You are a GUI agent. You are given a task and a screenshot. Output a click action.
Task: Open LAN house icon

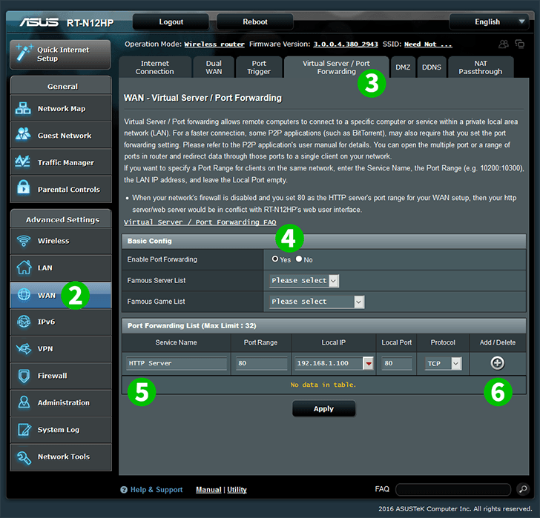pyautogui.click(x=24, y=268)
